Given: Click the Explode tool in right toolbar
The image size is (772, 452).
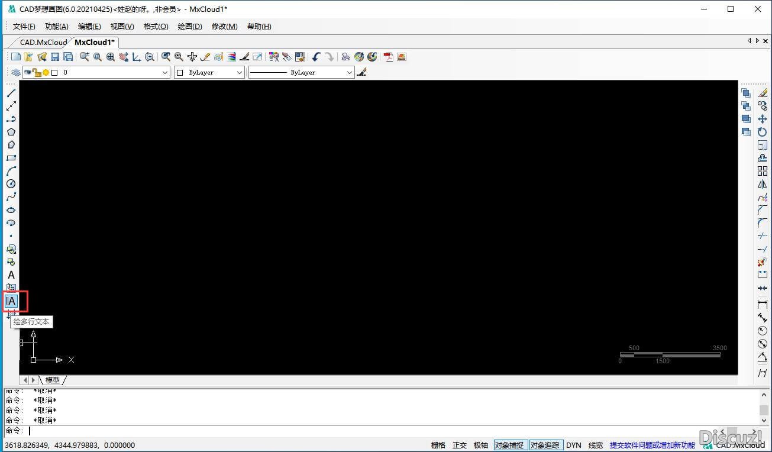Looking at the screenshot, I should pyautogui.click(x=763, y=262).
